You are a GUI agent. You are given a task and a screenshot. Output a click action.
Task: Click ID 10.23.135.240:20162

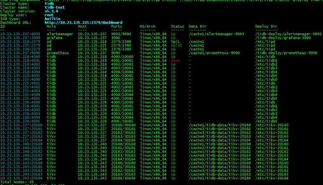coord(21,151)
